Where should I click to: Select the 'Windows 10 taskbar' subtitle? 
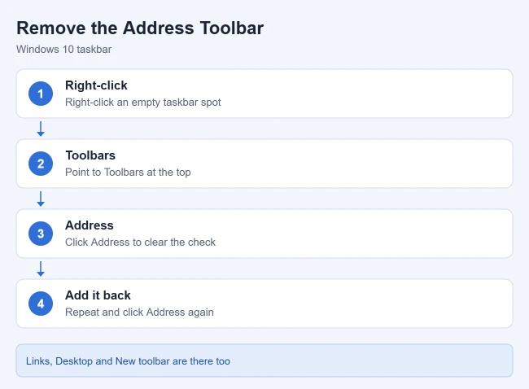(63, 50)
